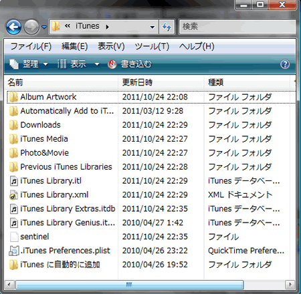
Task: Minimize the iTunes explorer window
Action: point(244,5)
